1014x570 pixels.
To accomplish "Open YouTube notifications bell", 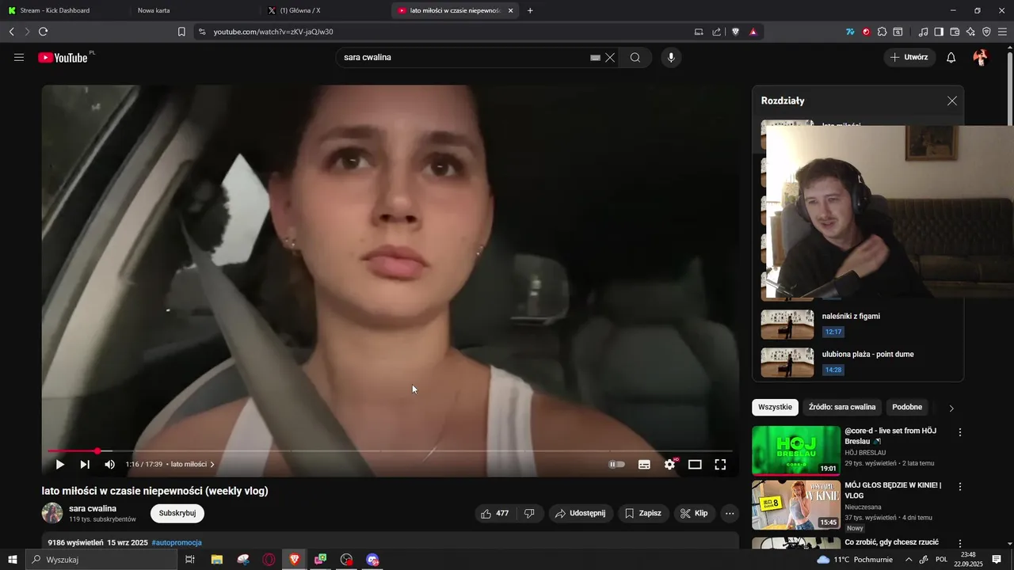I will pos(951,57).
